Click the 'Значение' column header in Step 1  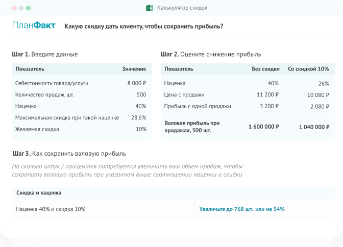point(134,69)
